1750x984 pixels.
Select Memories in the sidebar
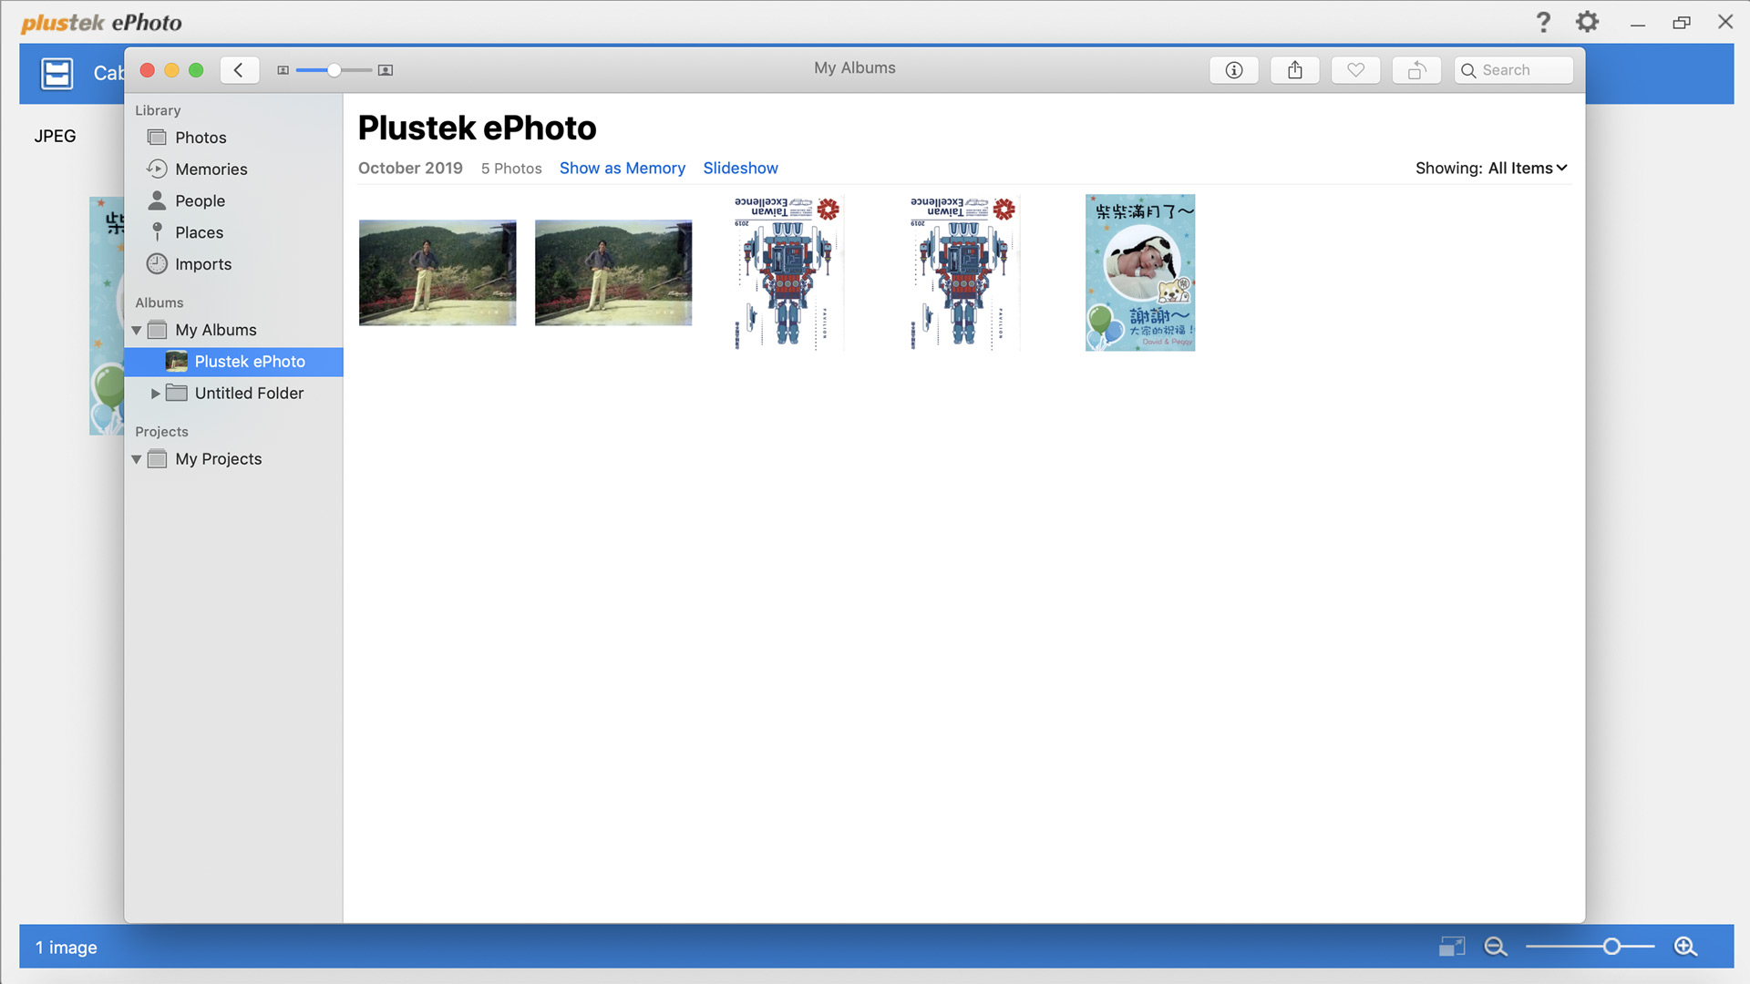coord(211,169)
